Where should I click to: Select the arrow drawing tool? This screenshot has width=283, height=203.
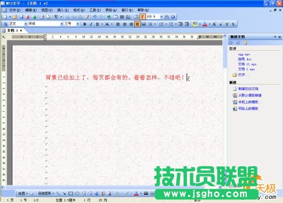coord(64,193)
